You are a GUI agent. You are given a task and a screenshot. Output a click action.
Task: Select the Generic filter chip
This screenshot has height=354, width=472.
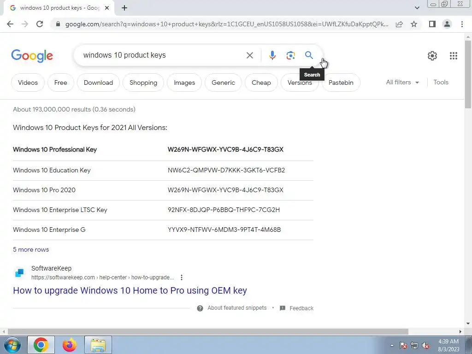(x=223, y=83)
